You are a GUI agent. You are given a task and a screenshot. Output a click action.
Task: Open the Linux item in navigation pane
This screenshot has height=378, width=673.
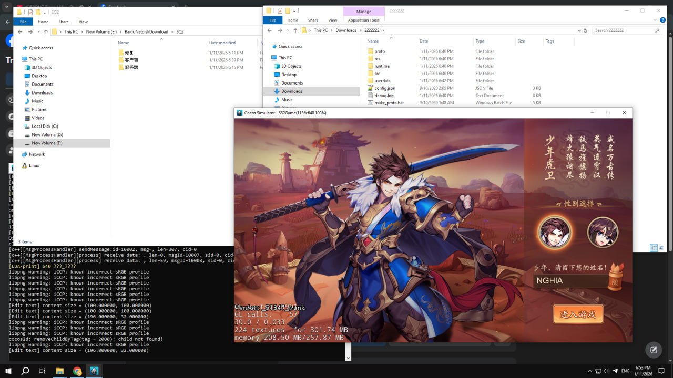tap(34, 165)
